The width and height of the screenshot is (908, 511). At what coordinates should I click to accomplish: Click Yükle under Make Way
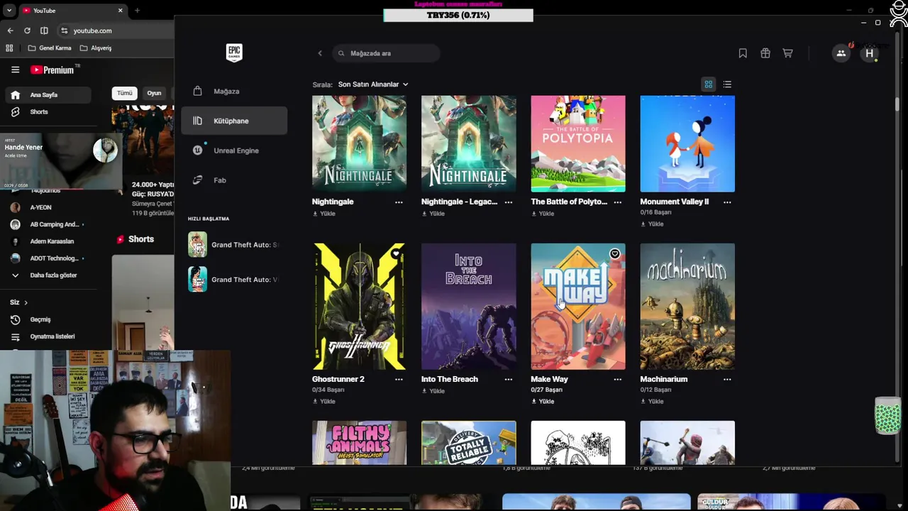543,402
